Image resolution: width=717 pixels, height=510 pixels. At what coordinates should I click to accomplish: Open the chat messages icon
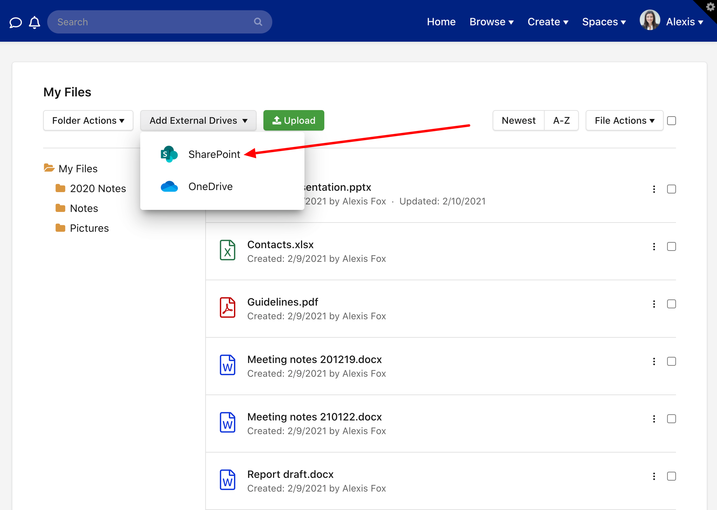coord(15,22)
